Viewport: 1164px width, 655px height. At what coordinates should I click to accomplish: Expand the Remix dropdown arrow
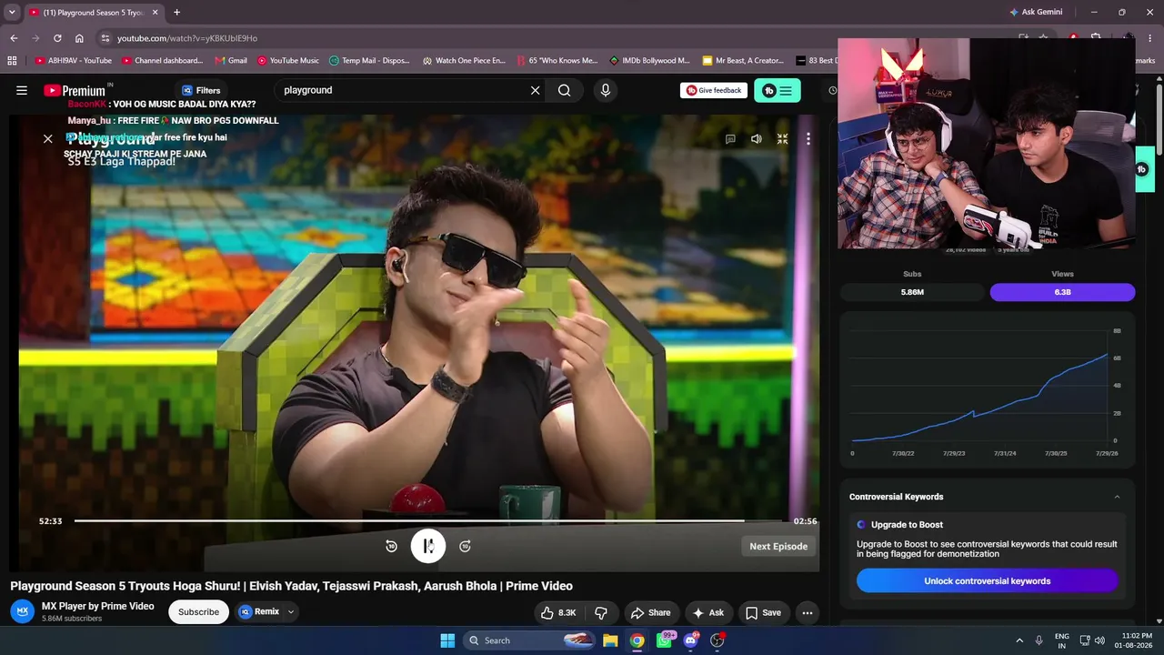coord(291,612)
